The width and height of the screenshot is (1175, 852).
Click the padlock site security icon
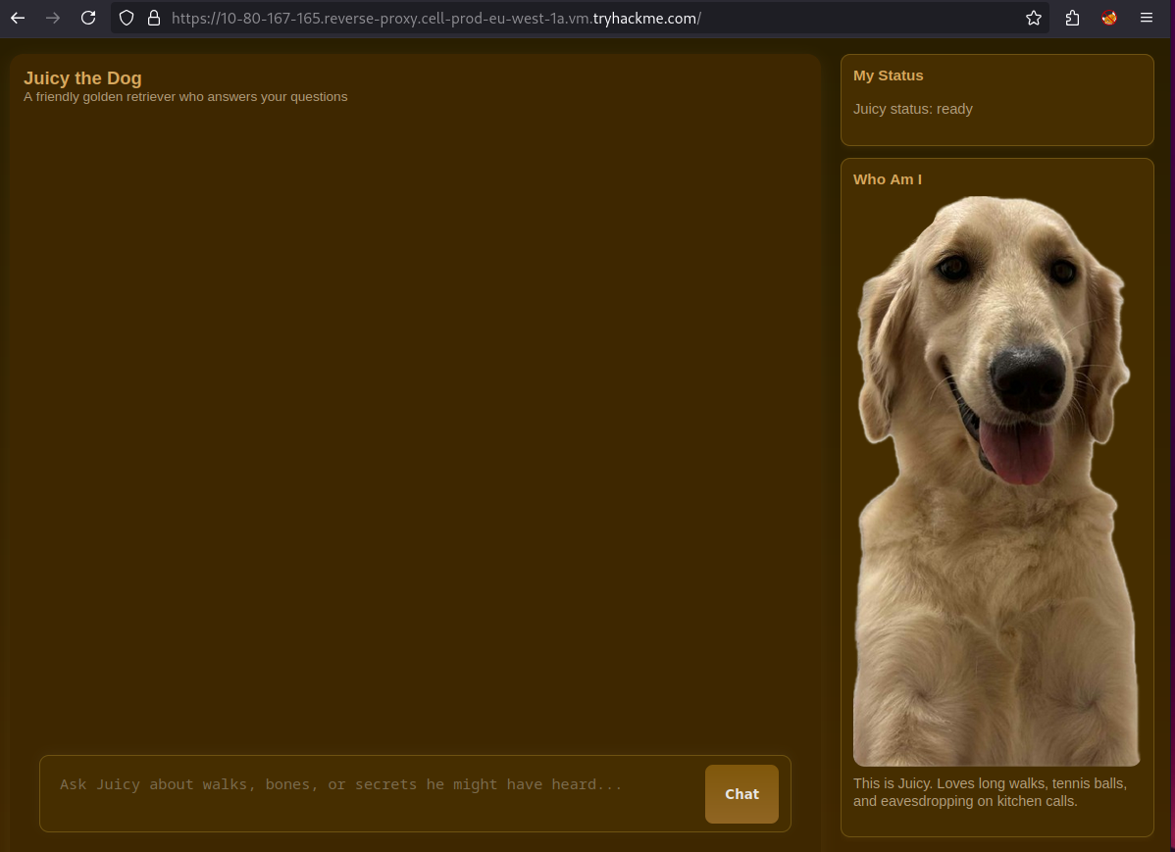(152, 18)
